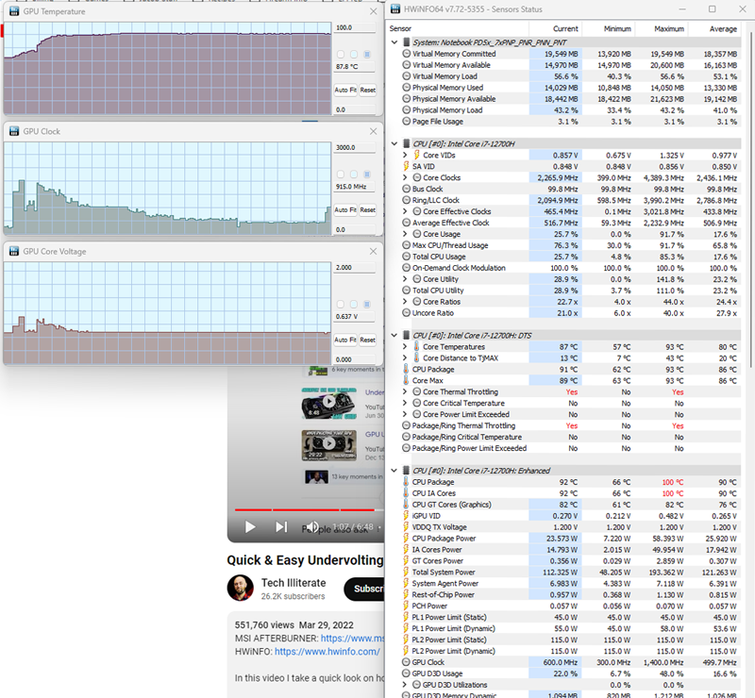755x698 pixels.
Task: Select the Bus Clock sensor icon
Action: click(406, 189)
